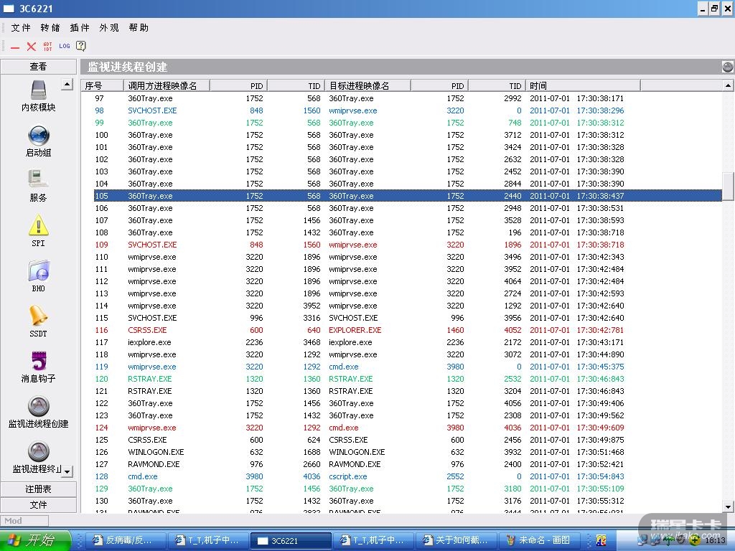
Task: Select row 109 red SVCHOST.EXE
Action: (x=408, y=245)
